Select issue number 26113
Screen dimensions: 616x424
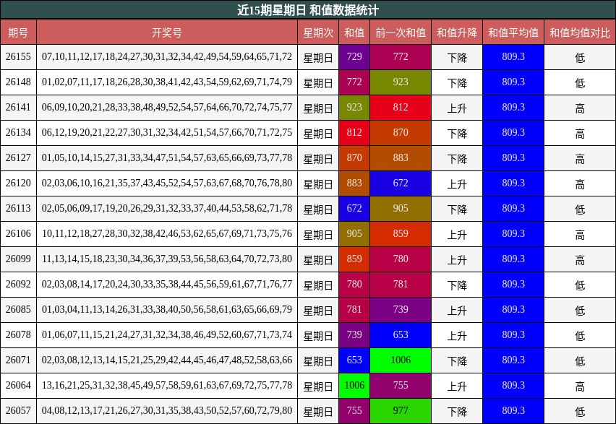(18, 209)
